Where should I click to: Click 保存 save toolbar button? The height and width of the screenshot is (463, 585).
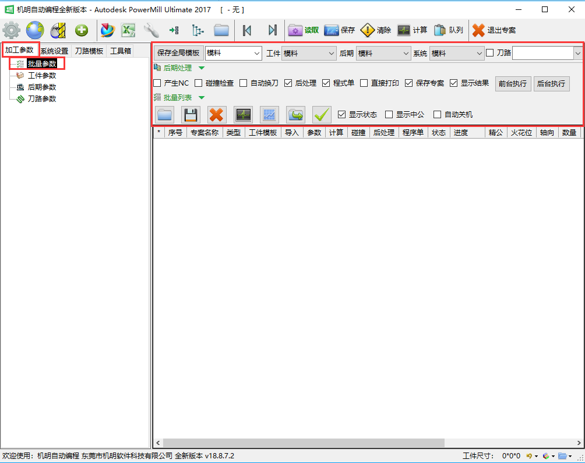(340, 30)
